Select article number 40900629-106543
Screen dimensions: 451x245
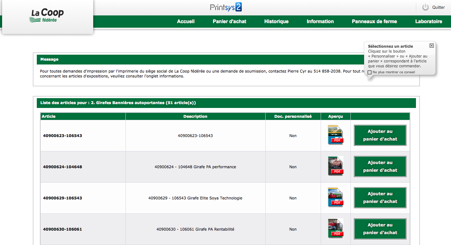[x=62, y=198]
